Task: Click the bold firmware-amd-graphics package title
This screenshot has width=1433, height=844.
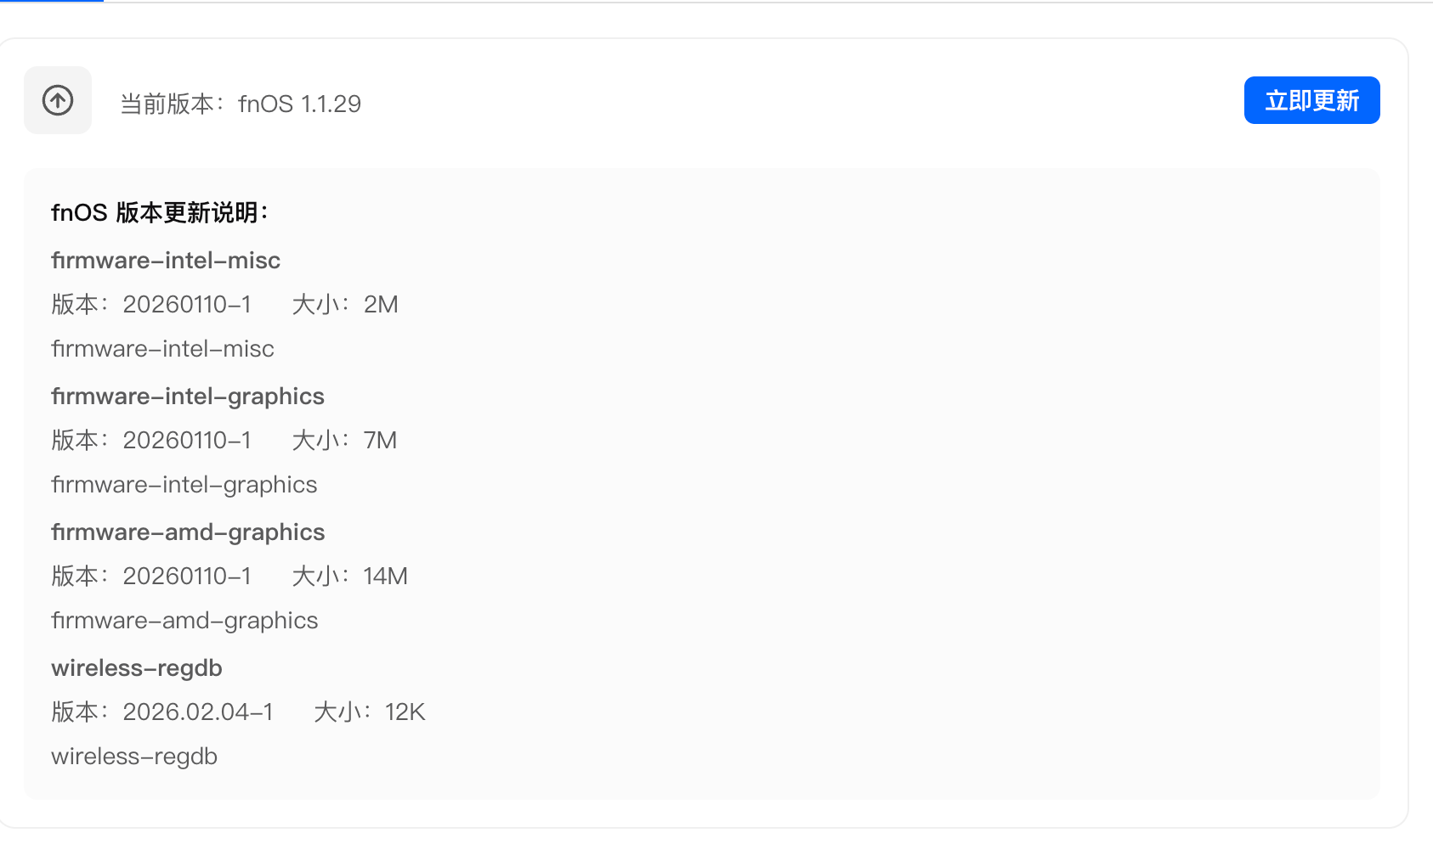Action: coord(188,532)
